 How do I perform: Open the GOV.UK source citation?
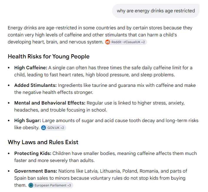(53, 128)
